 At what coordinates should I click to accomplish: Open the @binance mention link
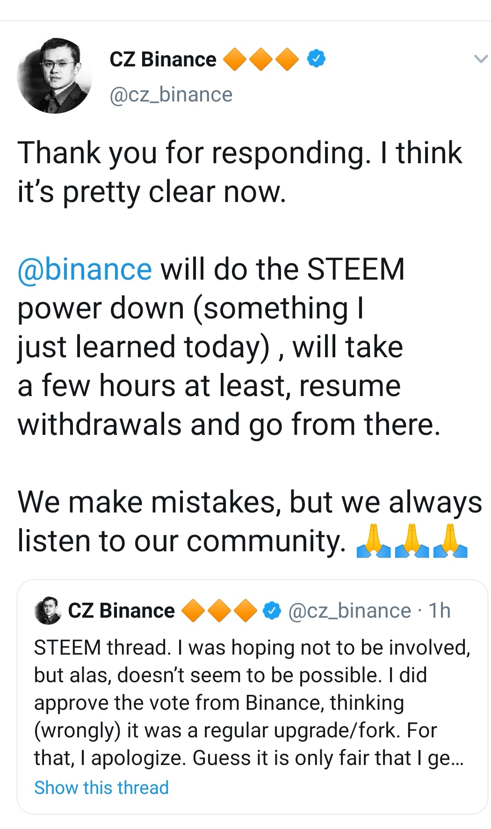click(85, 269)
